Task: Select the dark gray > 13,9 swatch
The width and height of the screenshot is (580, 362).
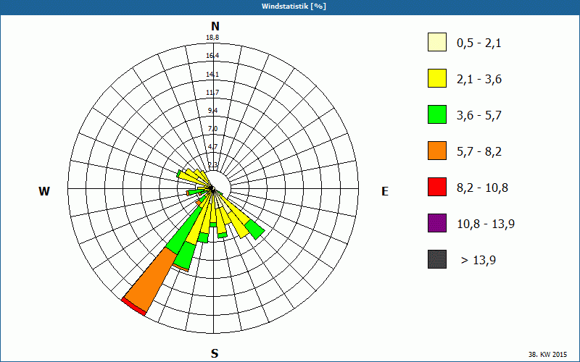Action: [437, 259]
